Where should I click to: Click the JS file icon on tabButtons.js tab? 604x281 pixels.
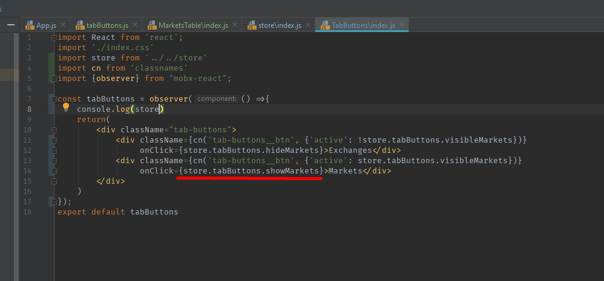point(80,25)
